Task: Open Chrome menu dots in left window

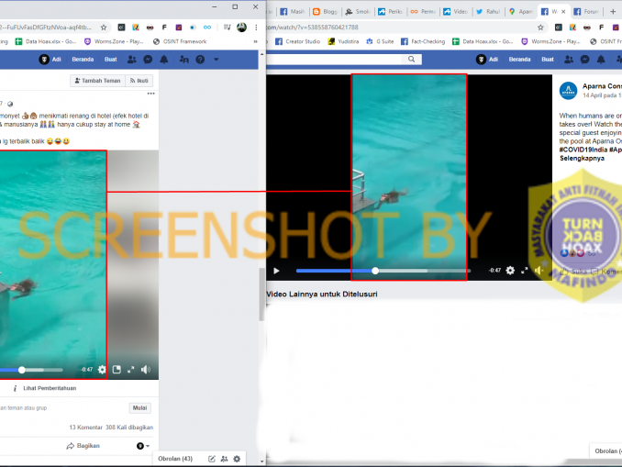Action: pyautogui.click(x=256, y=28)
